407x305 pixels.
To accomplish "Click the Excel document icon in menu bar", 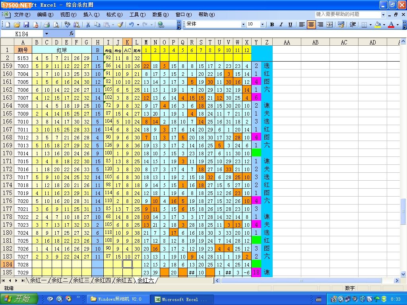I will pyautogui.click(x=7, y=15).
